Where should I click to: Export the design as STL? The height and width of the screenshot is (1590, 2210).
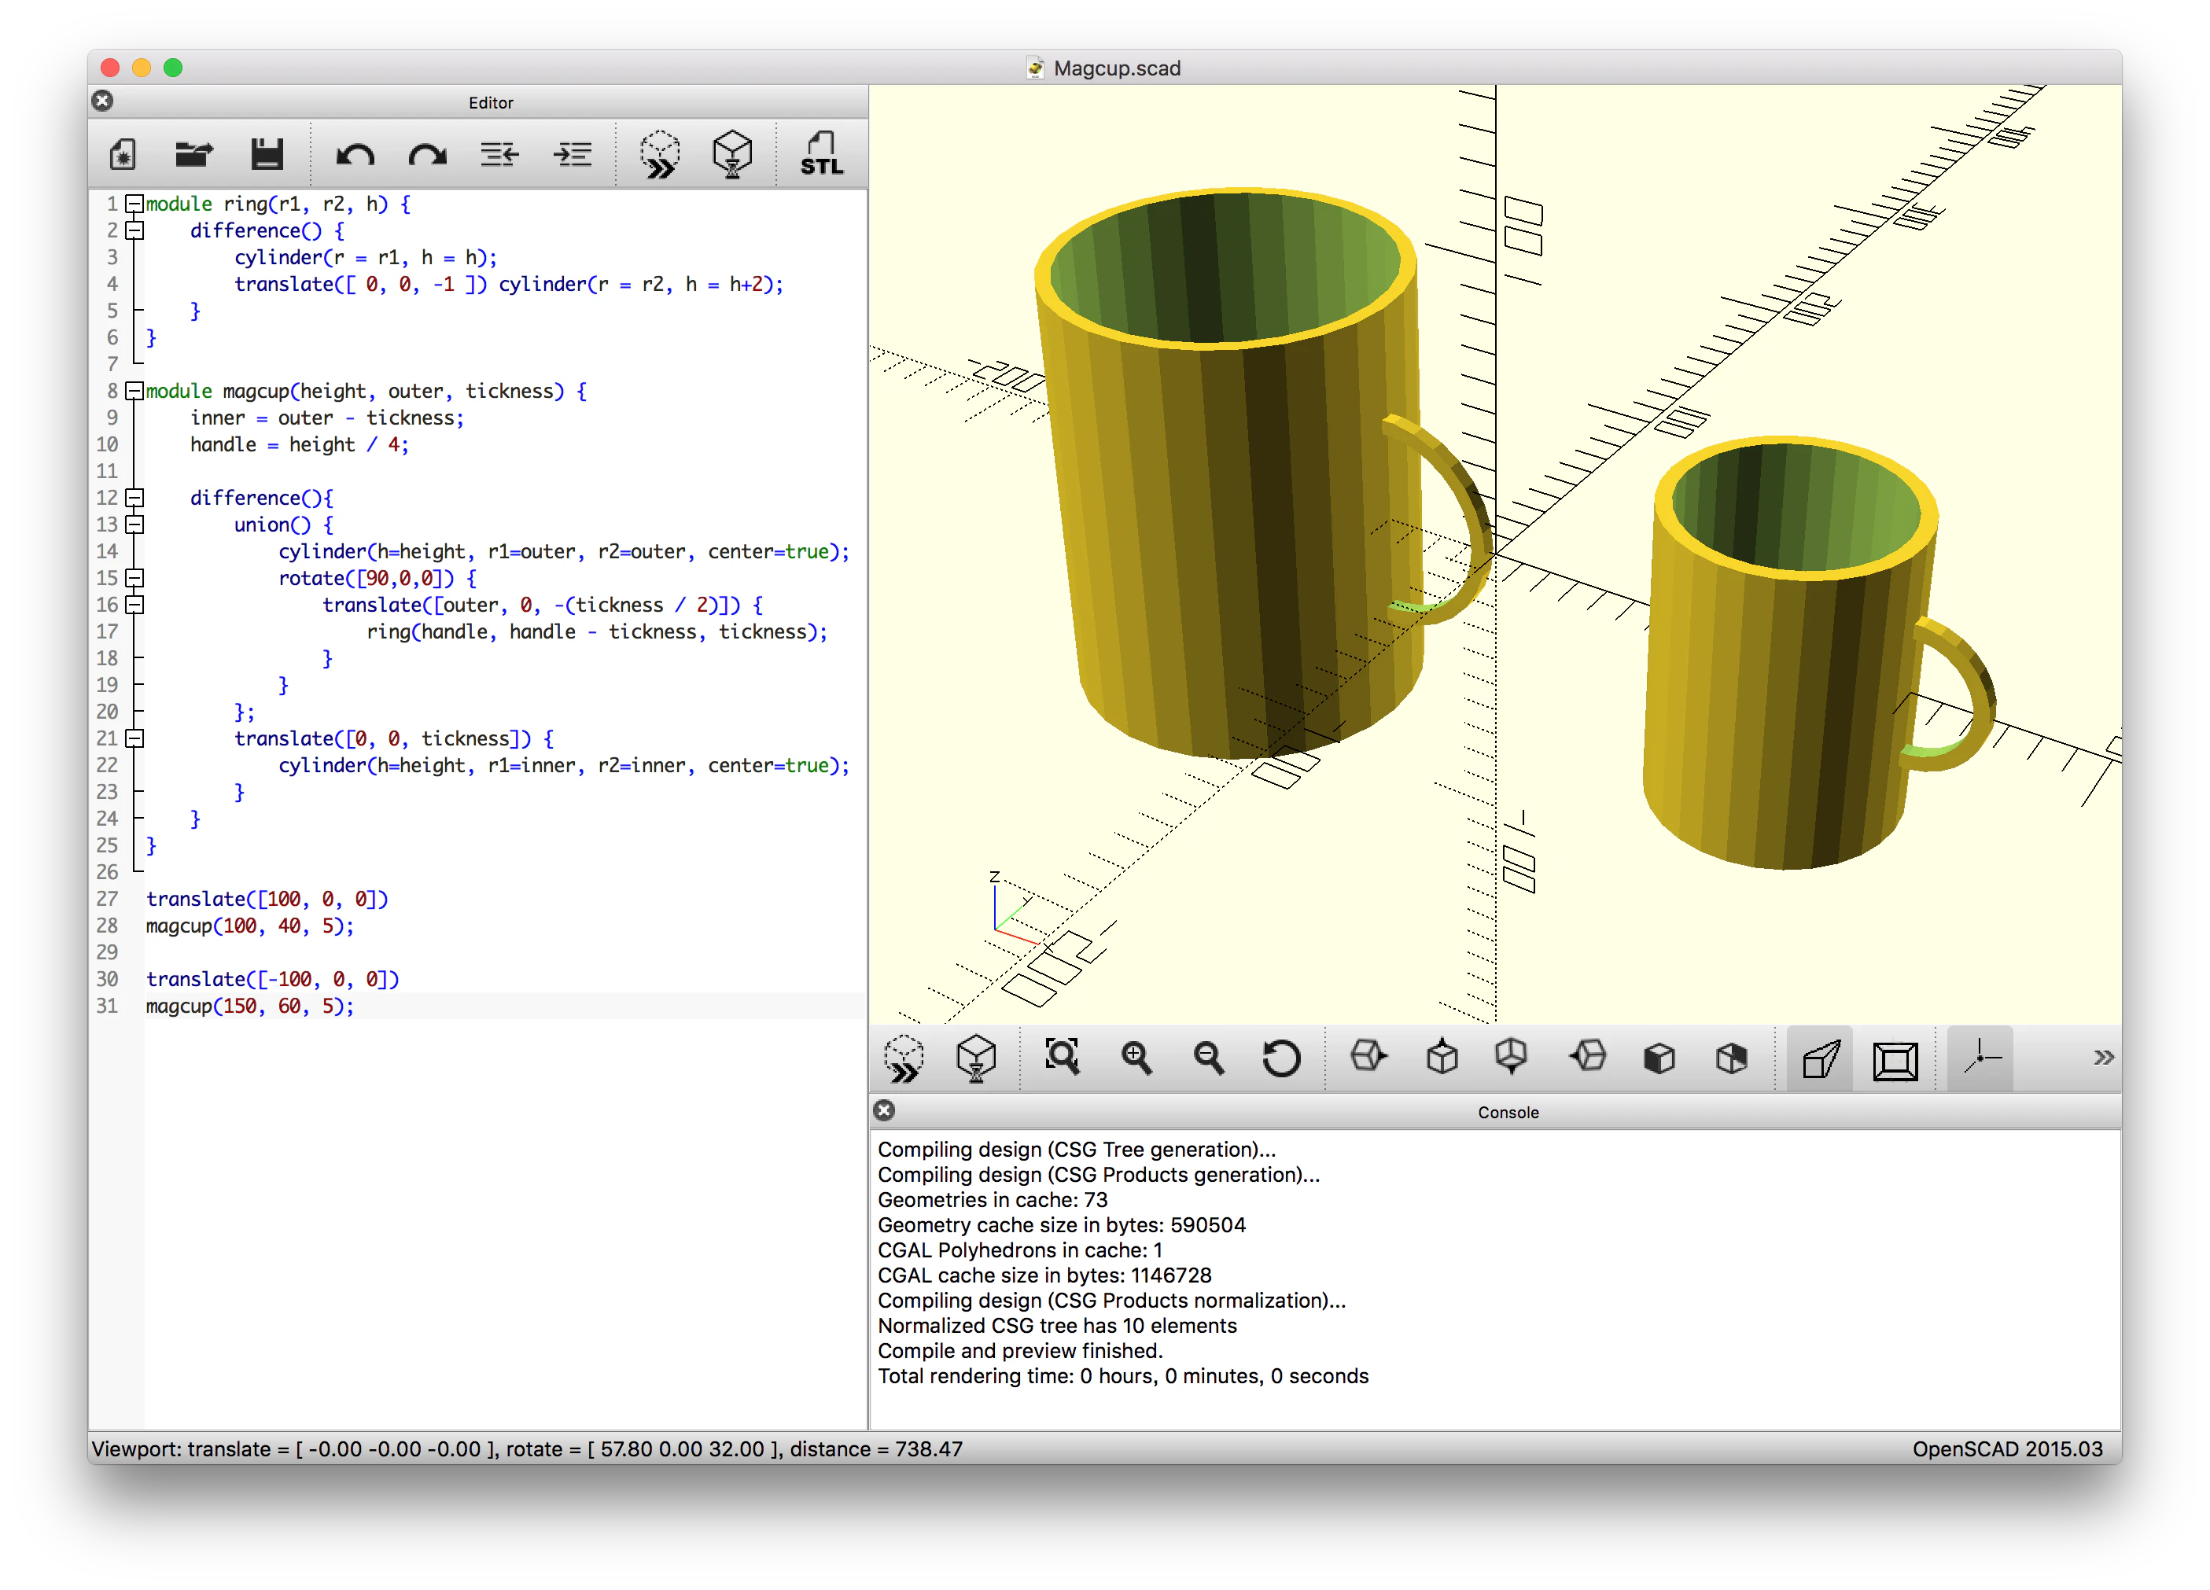tap(821, 154)
